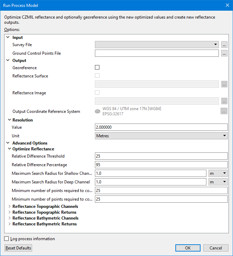
Task: Close the Run Process Model dialog
Action: 227,5
